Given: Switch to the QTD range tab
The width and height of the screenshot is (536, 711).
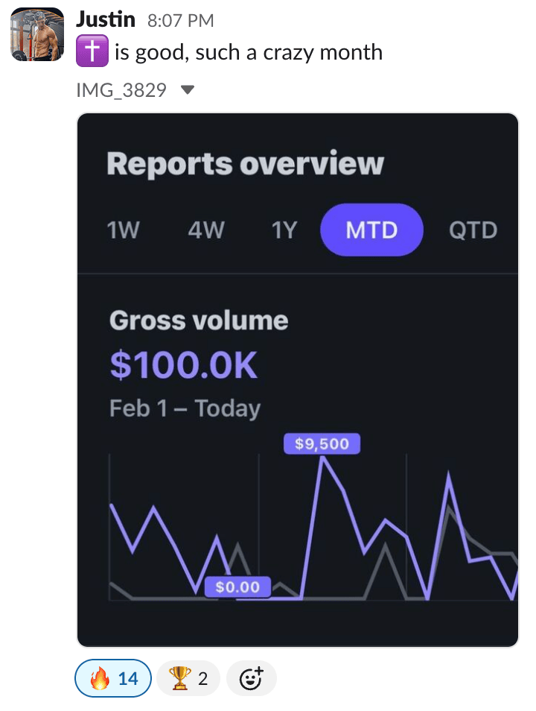Looking at the screenshot, I should [x=473, y=230].
